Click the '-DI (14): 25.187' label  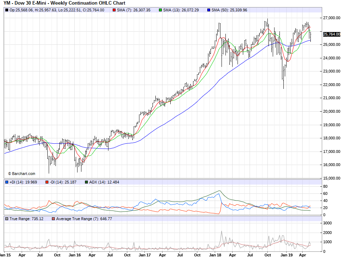tap(63, 182)
